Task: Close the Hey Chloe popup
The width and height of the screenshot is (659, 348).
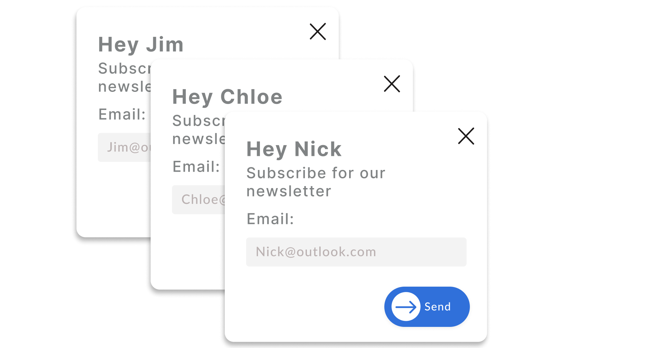Action: pyautogui.click(x=392, y=84)
